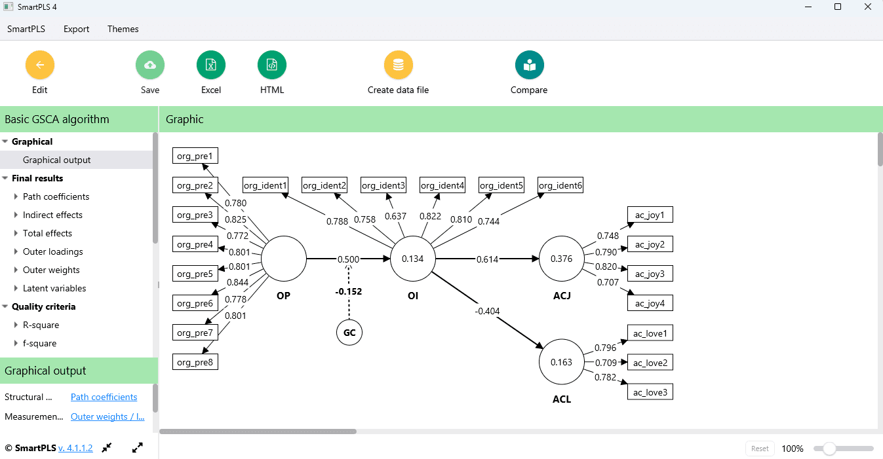Select the ACL latent variable circle

pos(562,362)
